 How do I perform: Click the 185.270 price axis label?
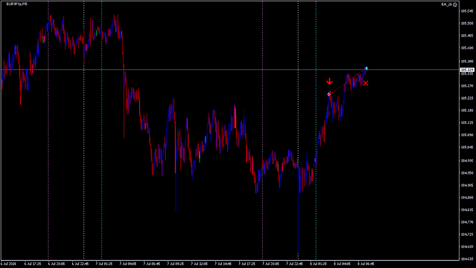(x=467, y=86)
